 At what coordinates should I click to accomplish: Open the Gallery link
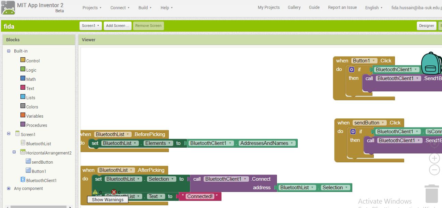click(294, 8)
